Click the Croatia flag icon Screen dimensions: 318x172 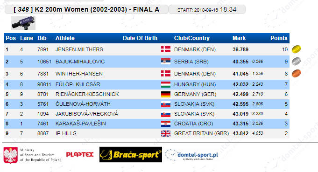coord(166,124)
